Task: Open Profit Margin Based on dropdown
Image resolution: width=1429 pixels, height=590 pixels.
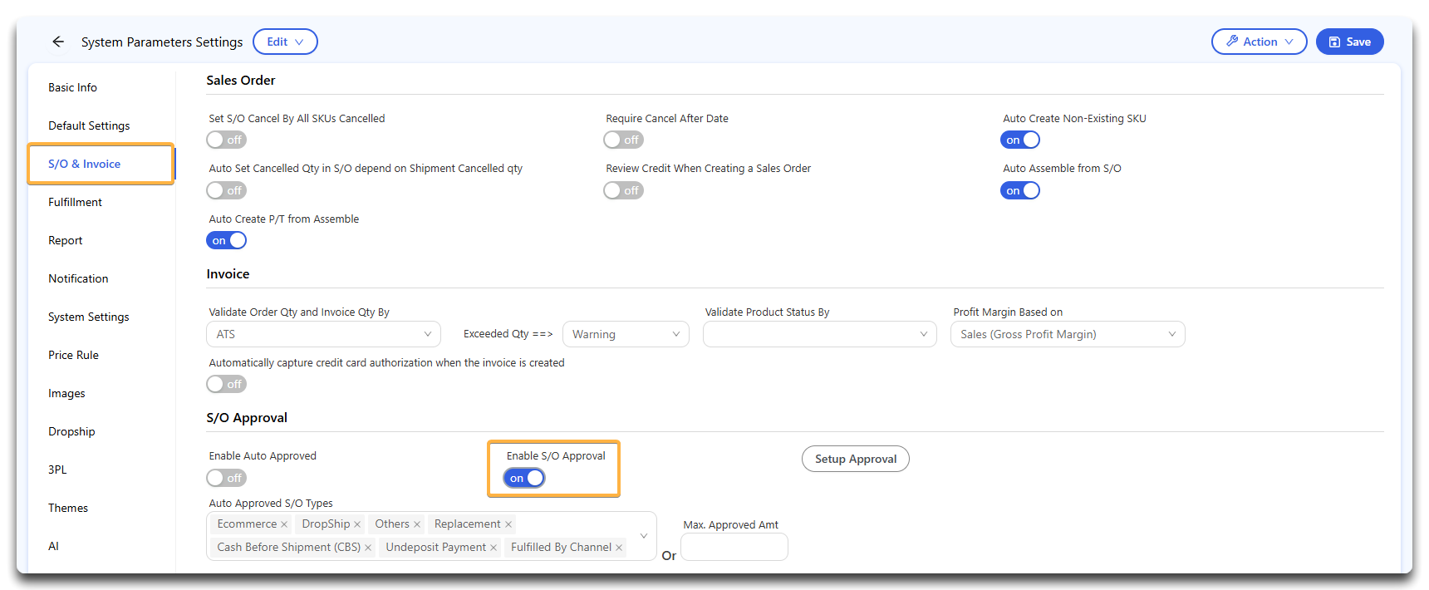Action: [1068, 334]
